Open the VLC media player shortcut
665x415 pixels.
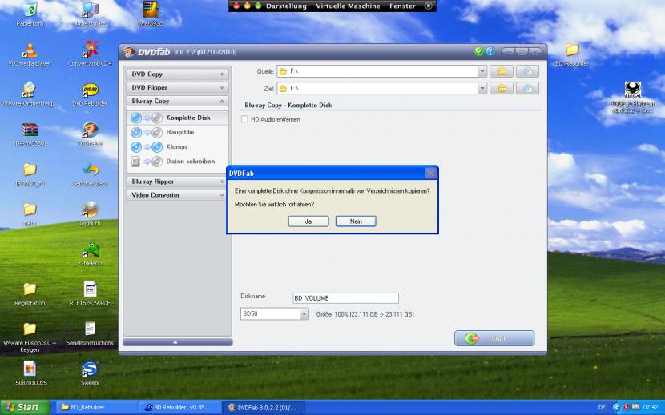pyautogui.click(x=30, y=54)
